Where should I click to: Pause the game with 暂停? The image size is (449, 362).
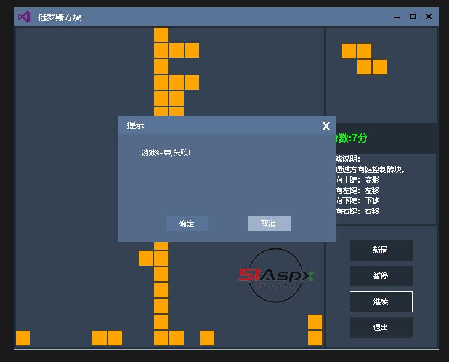point(381,276)
